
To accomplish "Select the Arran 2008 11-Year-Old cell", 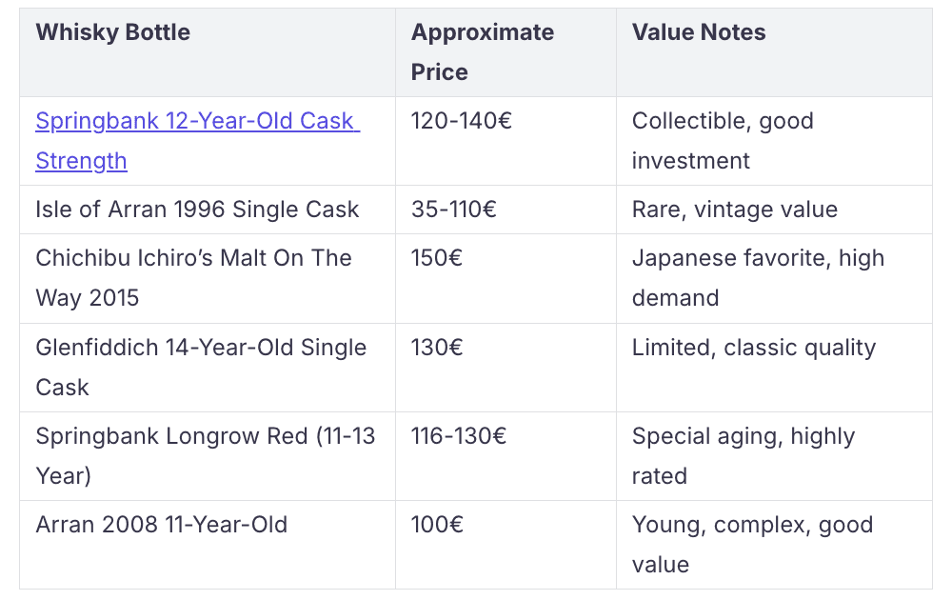I will [208, 546].
